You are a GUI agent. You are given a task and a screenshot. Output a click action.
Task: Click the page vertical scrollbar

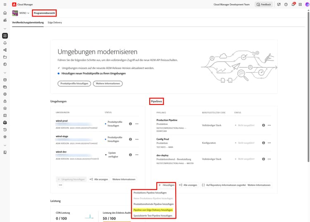(308, 87)
